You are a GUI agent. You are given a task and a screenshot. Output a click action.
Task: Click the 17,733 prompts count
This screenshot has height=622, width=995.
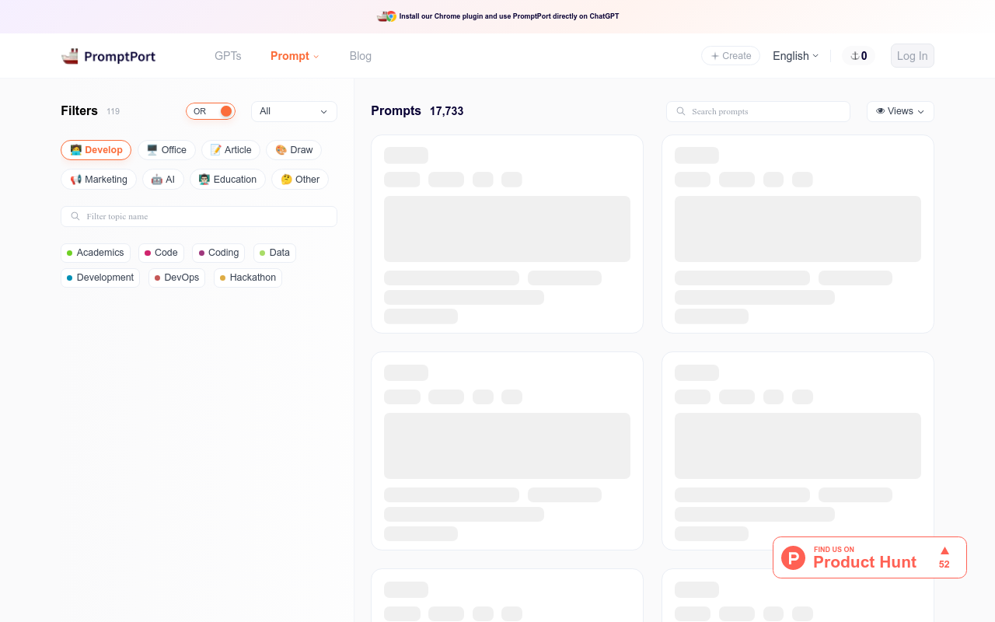pyautogui.click(x=446, y=111)
